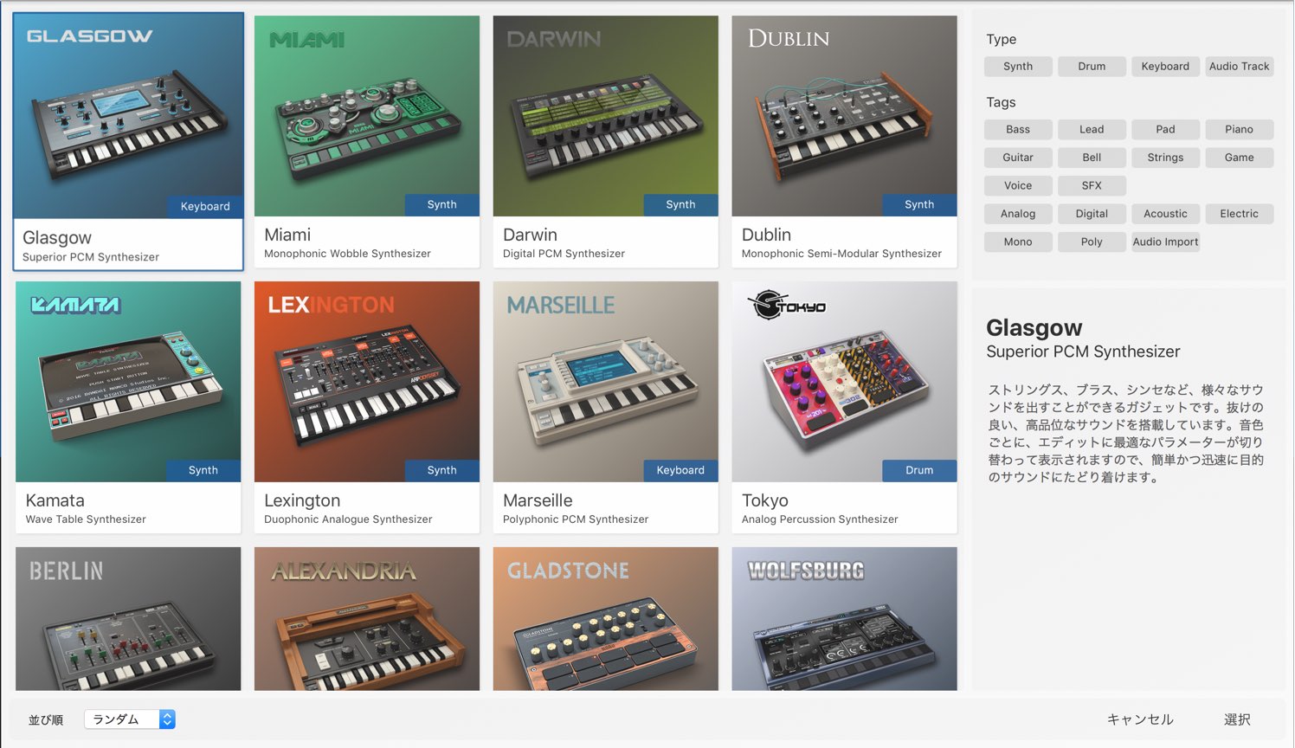Viewport: 1295px width, 748px height.
Task: Filter gadgets by Audio Import tag
Action: pos(1165,242)
